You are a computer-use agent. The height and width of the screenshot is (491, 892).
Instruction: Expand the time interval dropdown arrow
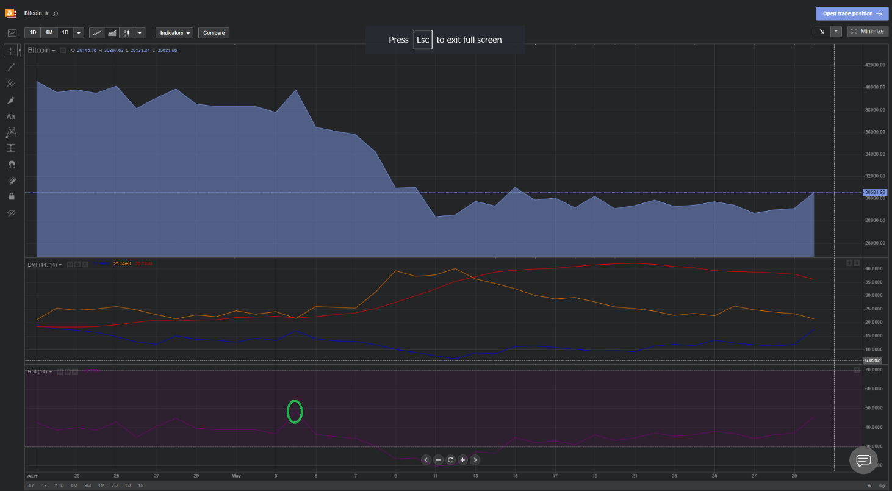pos(79,33)
